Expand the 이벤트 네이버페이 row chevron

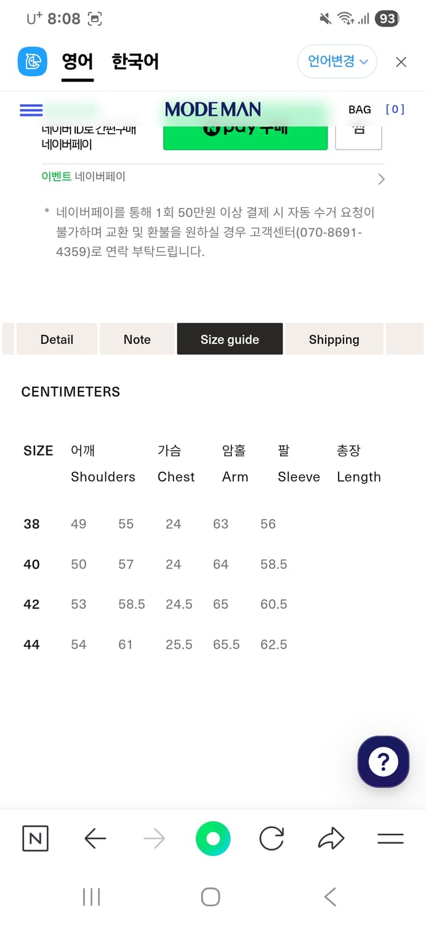[381, 179]
